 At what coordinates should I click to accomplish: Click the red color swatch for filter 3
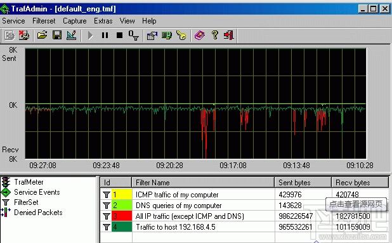122,216
